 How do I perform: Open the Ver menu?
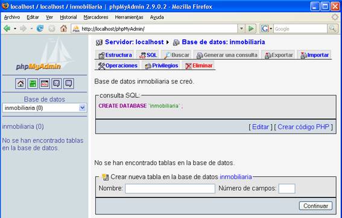[49, 18]
